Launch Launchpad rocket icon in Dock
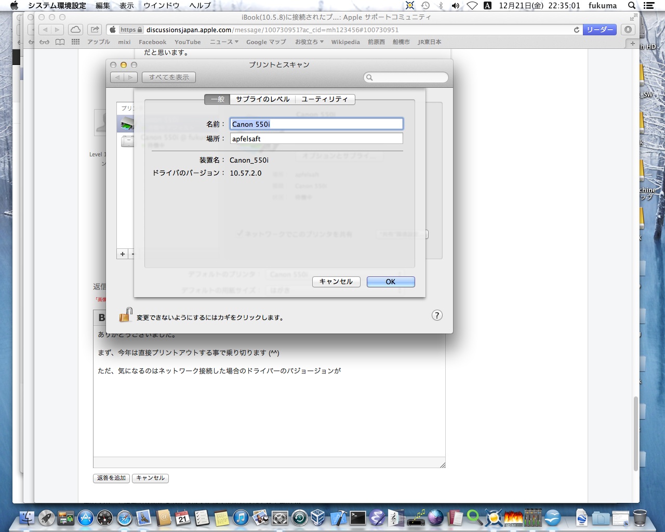The width and height of the screenshot is (665, 532). click(x=47, y=517)
